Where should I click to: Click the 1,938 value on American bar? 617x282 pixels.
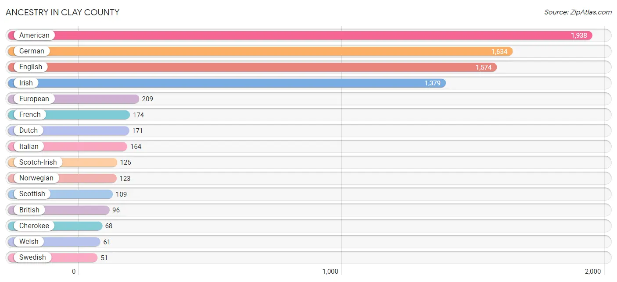click(579, 35)
